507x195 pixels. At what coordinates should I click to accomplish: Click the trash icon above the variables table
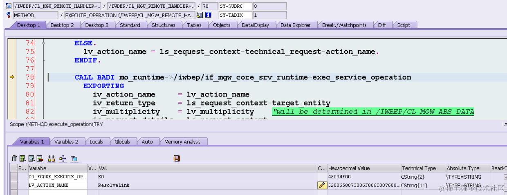[14, 158]
